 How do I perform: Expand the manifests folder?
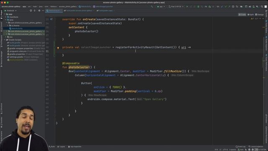6,17
